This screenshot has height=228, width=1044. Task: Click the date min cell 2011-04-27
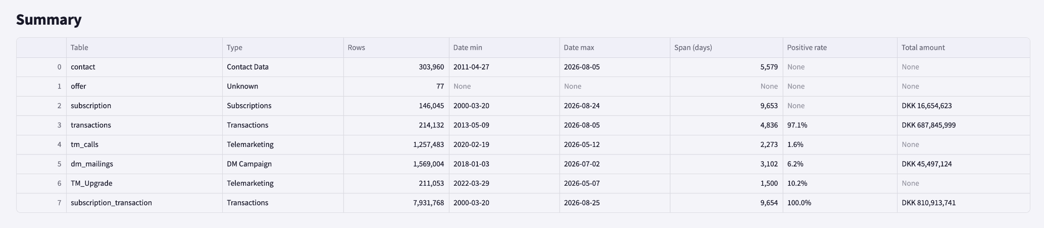click(504, 67)
